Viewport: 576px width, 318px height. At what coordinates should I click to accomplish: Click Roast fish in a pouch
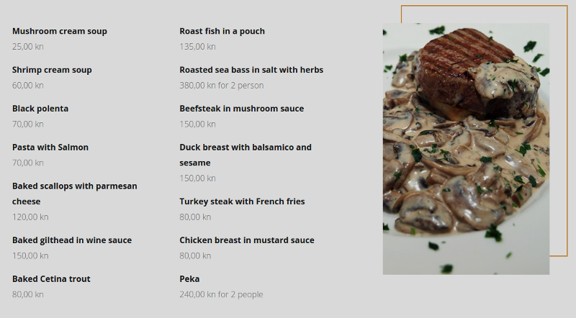[x=222, y=32]
